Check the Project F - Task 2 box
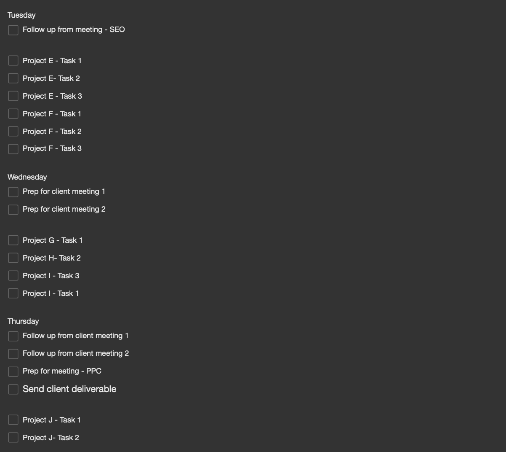 13,132
